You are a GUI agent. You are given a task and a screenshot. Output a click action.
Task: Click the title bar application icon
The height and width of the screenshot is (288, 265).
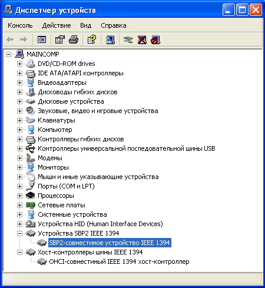pyautogui.click(x=8, y=10)
